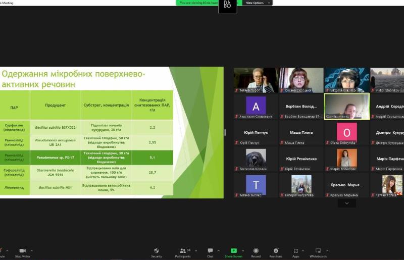Click the panel divider handle beside slide
This screenshot has width=404, height=260.
pos(225,132)
